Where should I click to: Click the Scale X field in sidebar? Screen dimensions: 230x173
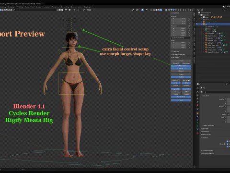coord(179,43)
